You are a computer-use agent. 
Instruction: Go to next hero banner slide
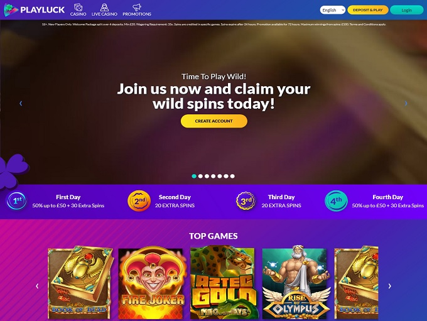click(406, 103)
